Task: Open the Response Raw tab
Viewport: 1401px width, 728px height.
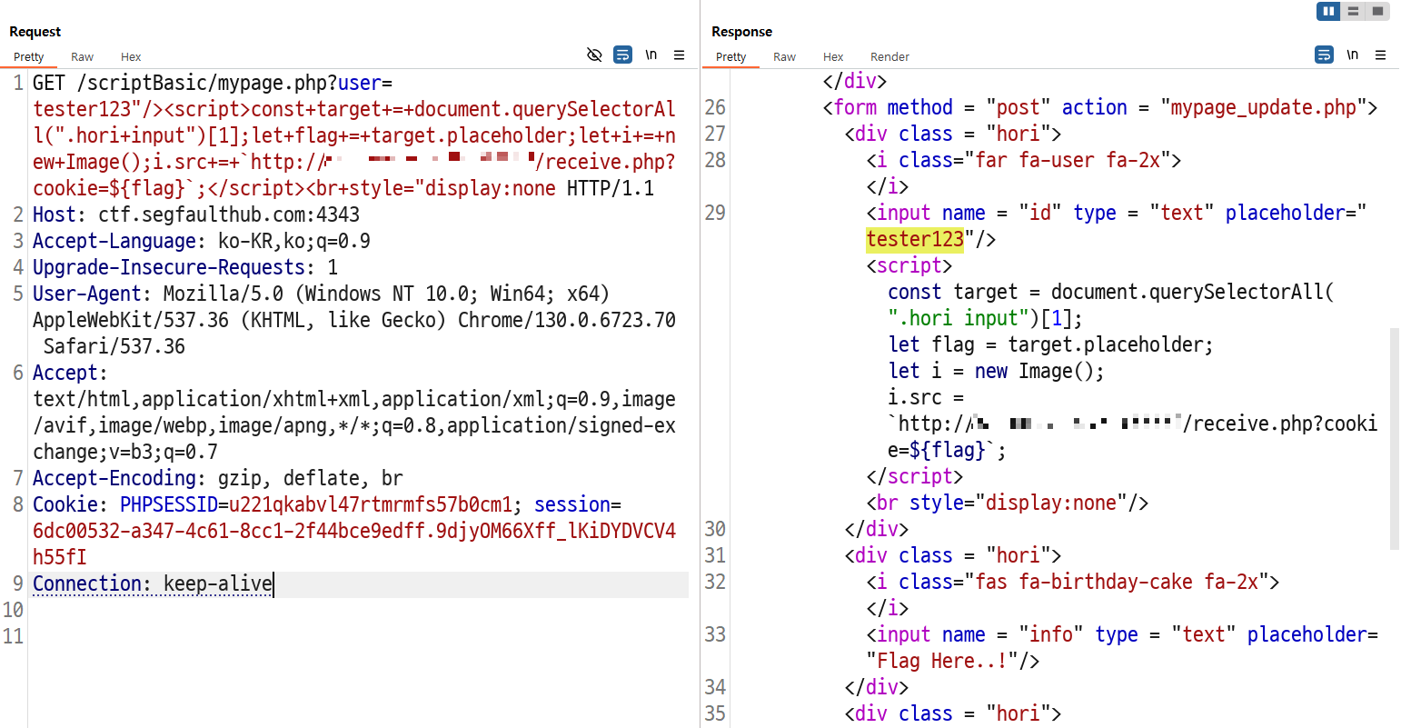Action: point(784,56)
